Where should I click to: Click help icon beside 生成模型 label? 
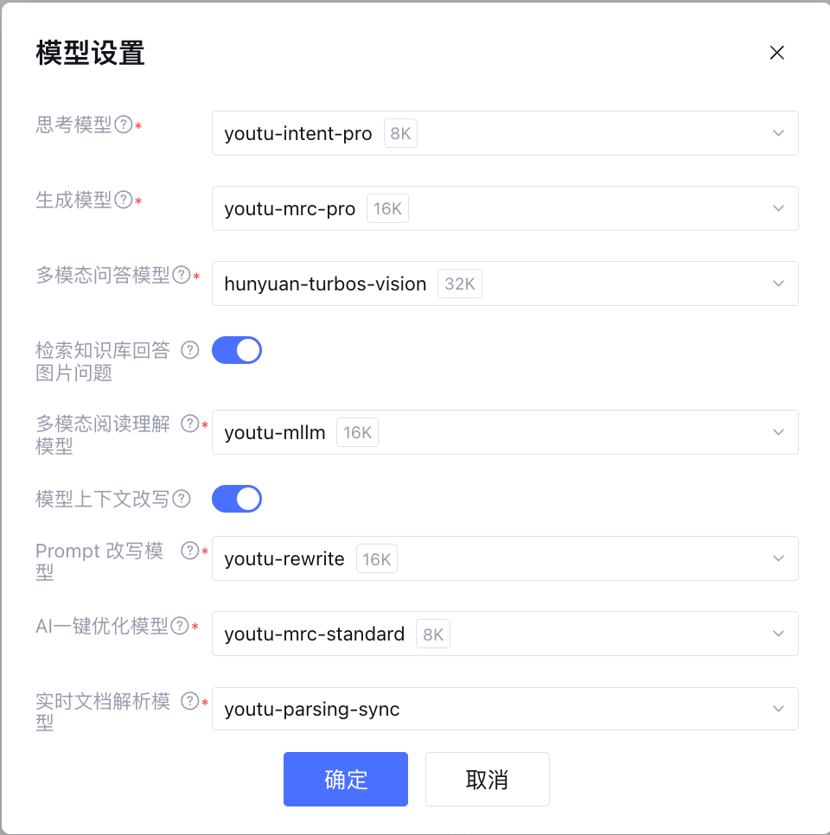tap(124, 201)
